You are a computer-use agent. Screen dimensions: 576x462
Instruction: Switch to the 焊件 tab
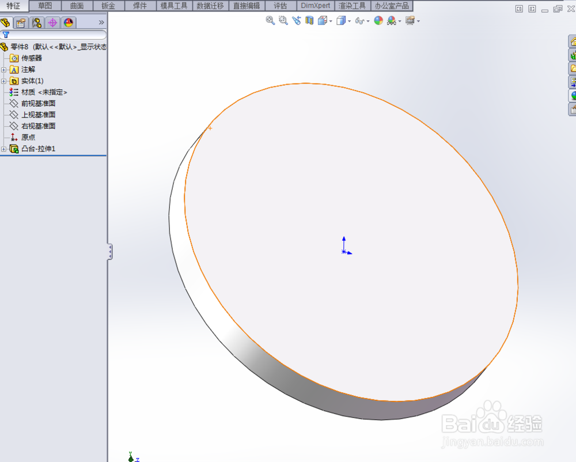[140, 6]
